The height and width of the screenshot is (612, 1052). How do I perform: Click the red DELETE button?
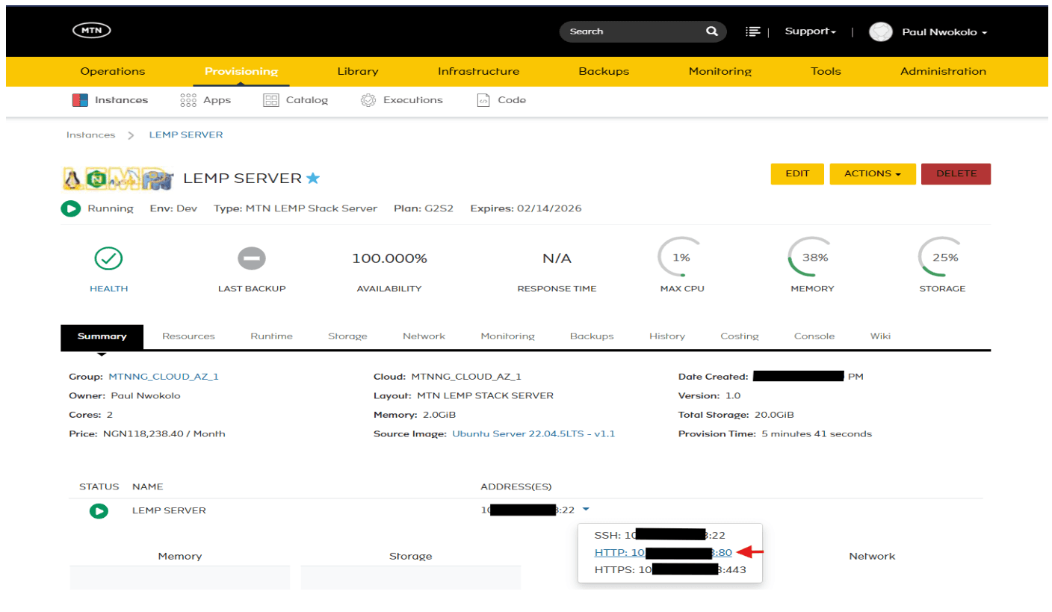coord(956,173)
